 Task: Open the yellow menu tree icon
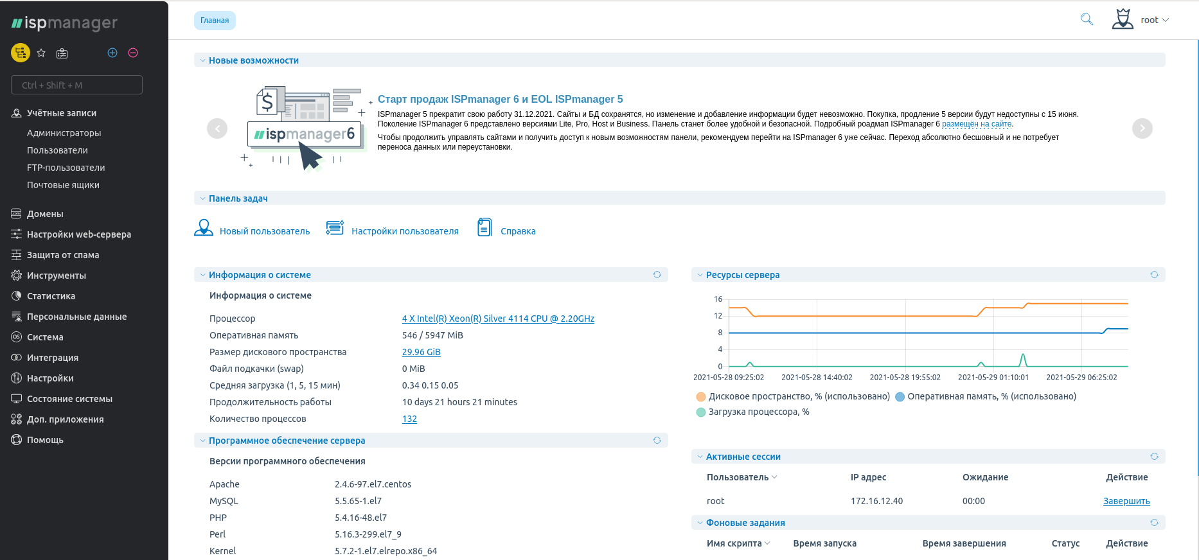click(x=21, y=53)
